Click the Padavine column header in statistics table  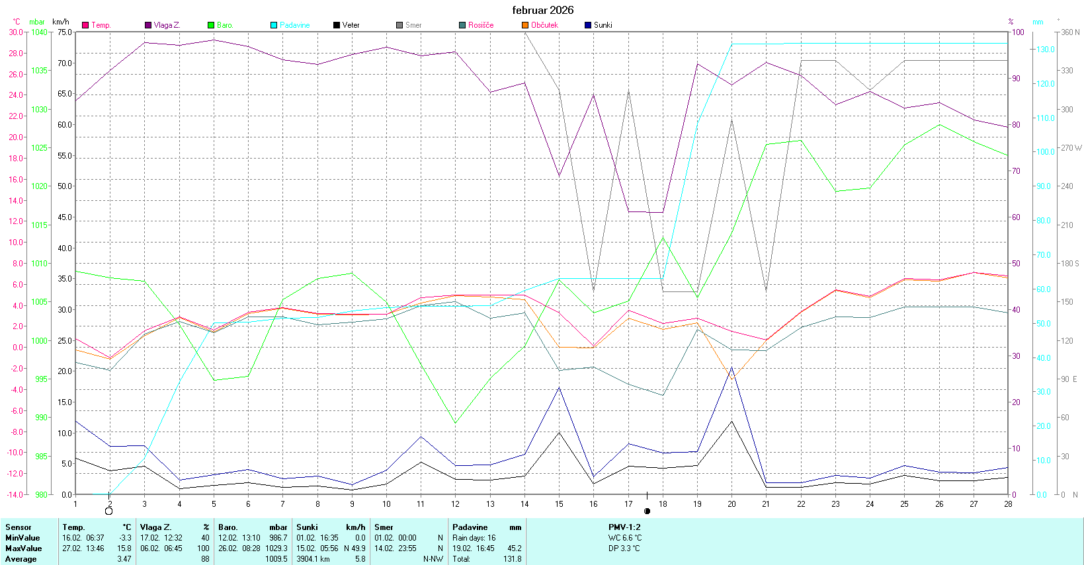[x=470, y=527]
